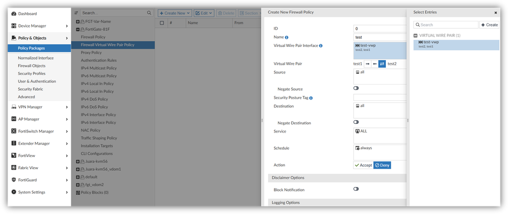Click the ID input field
The height and width of the screenshot is (214, 508).
click(x=380, y=29)
